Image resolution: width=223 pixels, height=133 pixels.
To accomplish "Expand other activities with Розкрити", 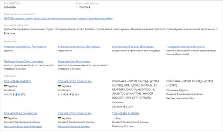I will (9, 33).
